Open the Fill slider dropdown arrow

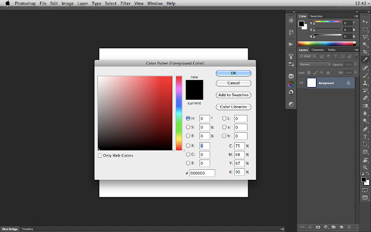(x=355, y=72)
